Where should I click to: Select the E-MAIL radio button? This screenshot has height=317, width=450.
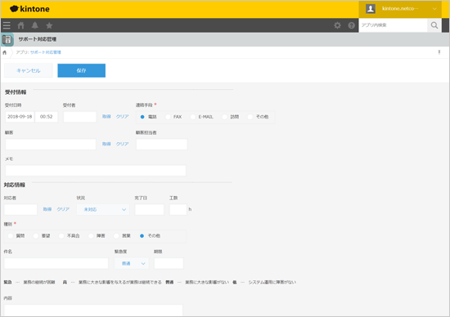click(193, 117)
